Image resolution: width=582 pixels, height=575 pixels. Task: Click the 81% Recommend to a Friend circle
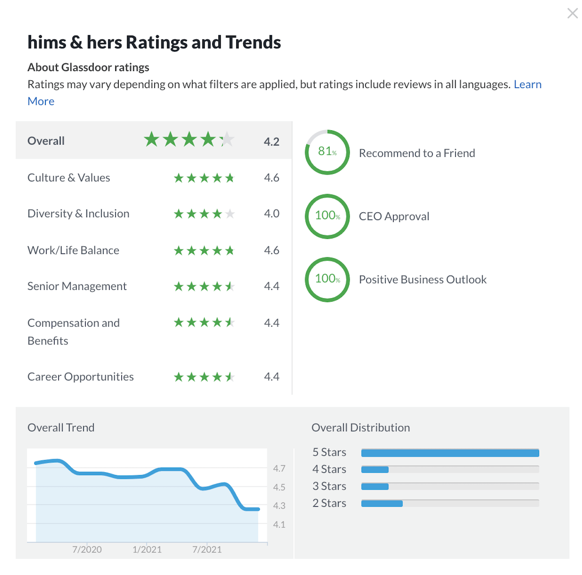coord(327,152)
